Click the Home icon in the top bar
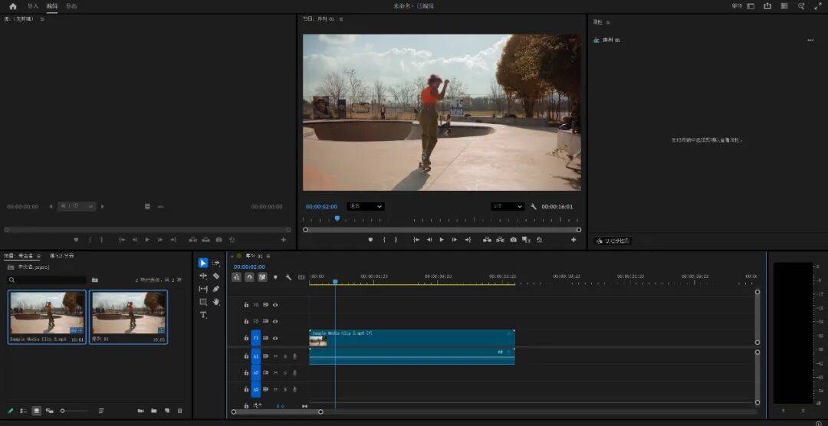This screenshot has height=426, width=828. pos(12,6)
